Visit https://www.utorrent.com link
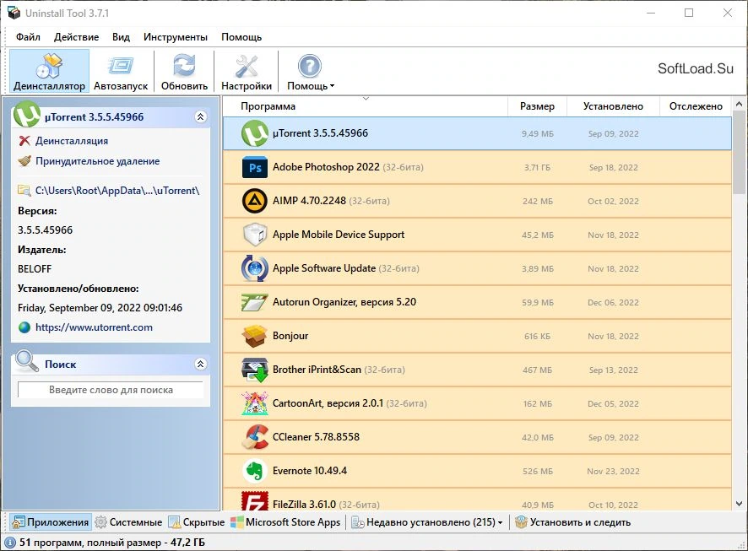Screen dimensions: 748x551 click(94, 327)
